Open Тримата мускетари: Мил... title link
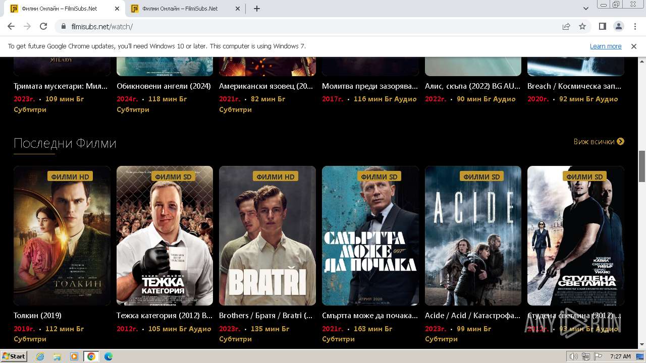 click(x=61, y=86)
